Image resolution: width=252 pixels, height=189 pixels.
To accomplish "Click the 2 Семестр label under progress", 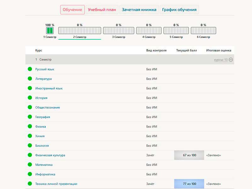I will (80, 37).
